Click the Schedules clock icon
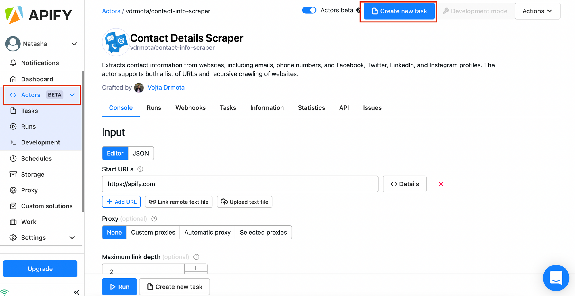Viewport: 575px width, 296px height. 13,158
